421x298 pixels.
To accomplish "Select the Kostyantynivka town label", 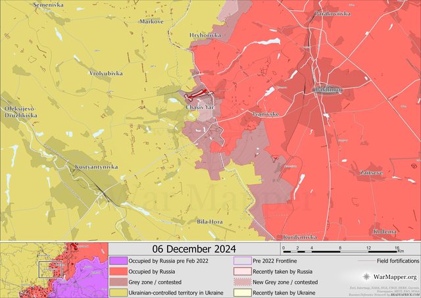I will pos(97,167).
